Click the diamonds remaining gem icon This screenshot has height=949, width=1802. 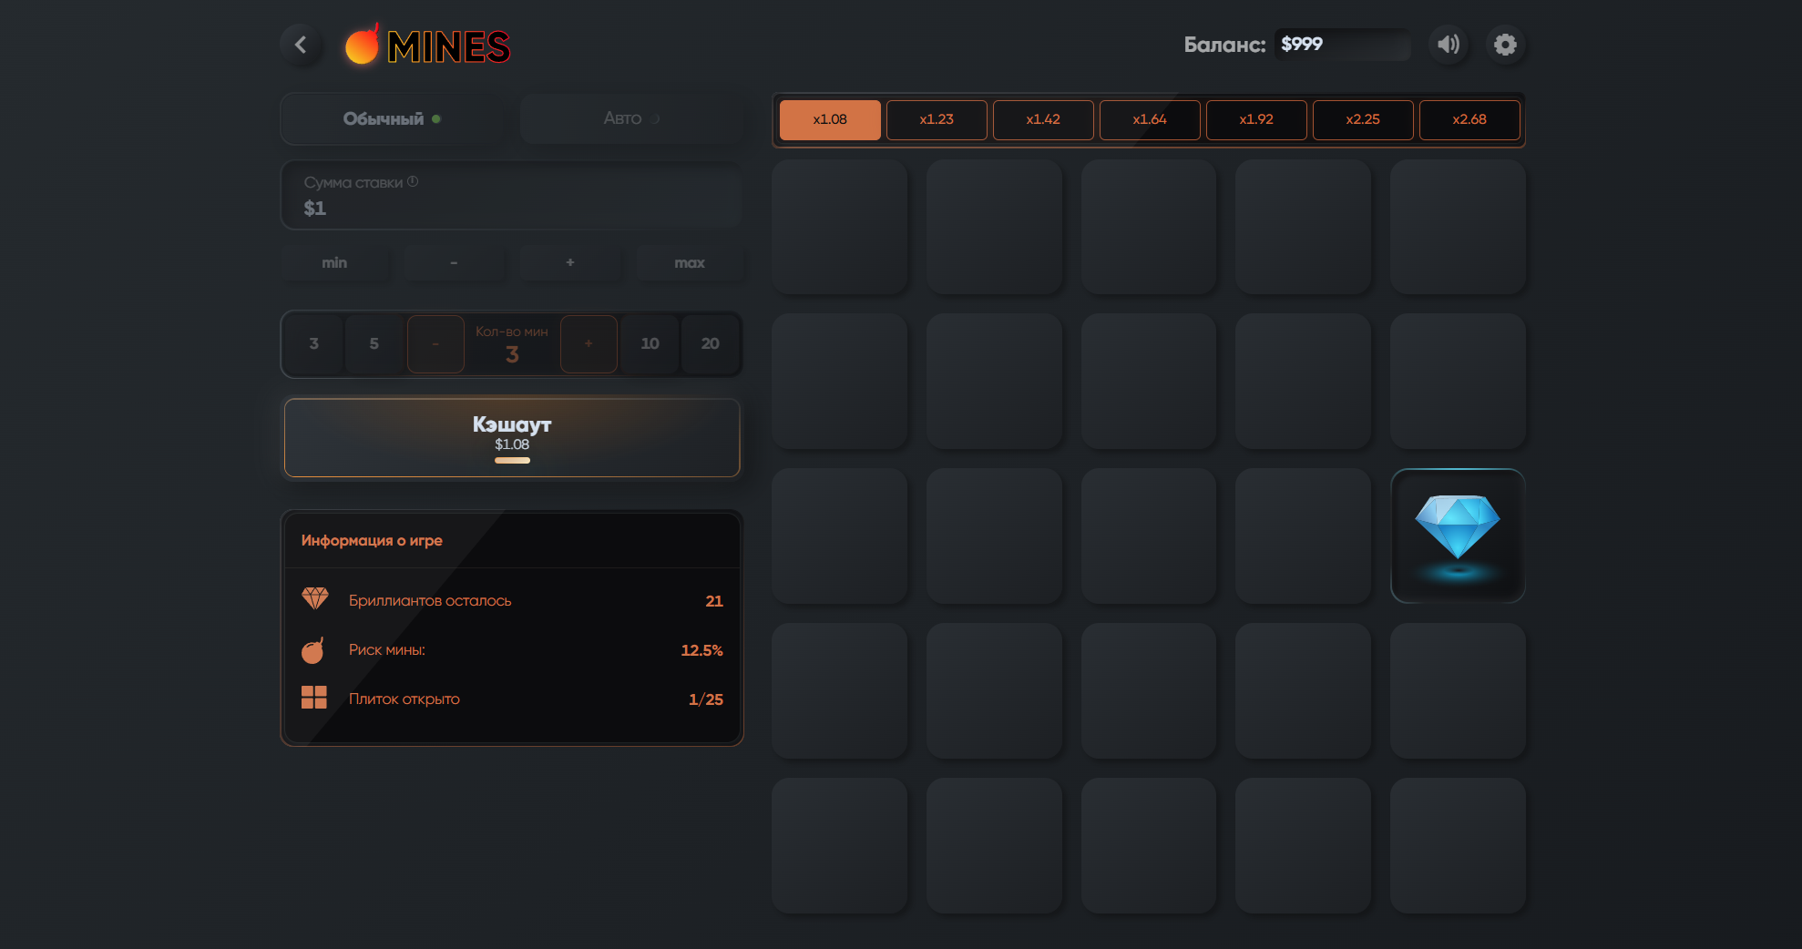(315, 599)
